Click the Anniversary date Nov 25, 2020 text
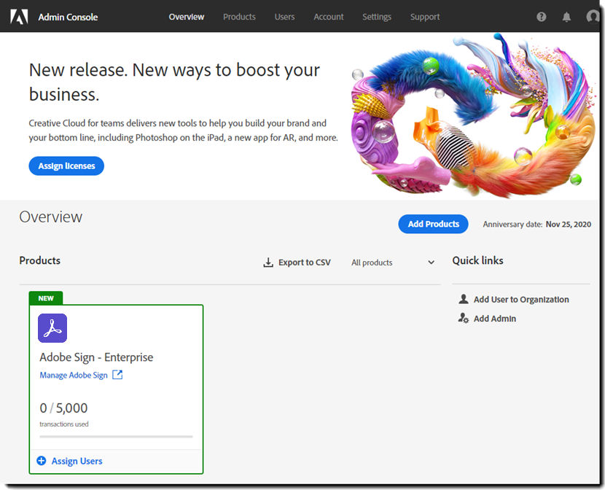This screenshot has width=605, height=490. (537, 224)
